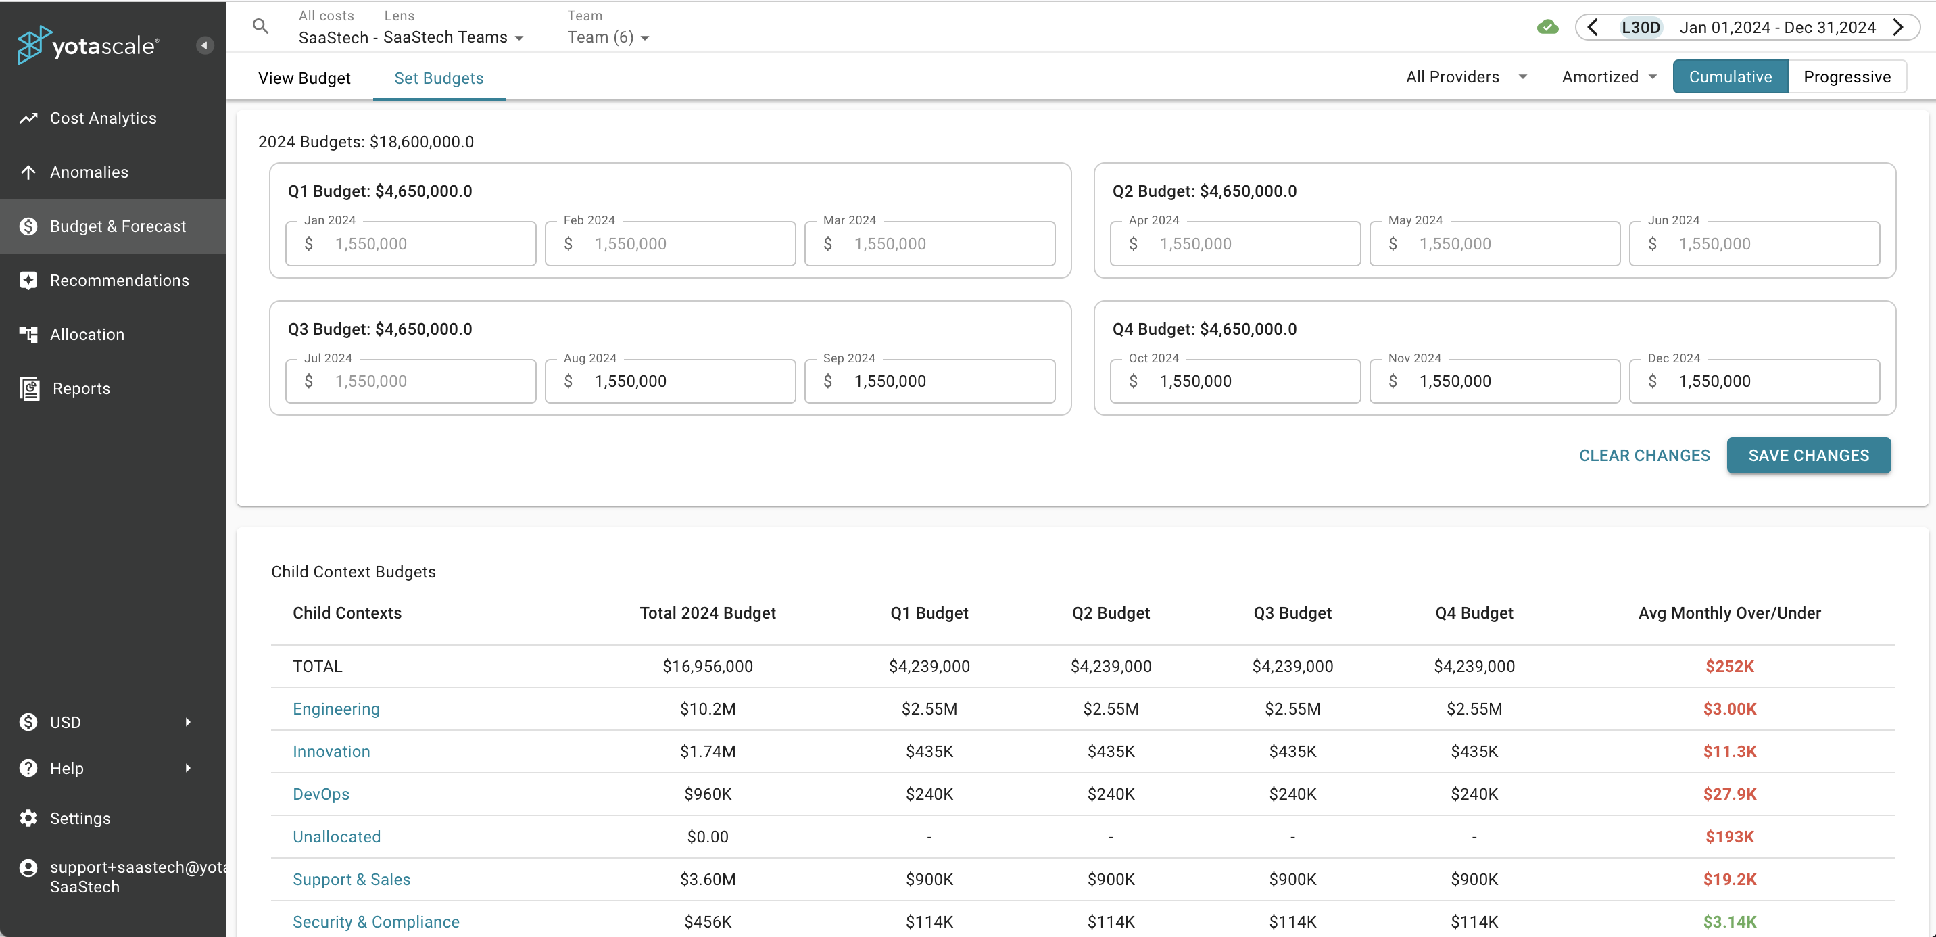Screen dimensions: 1936x937
Task: Open the All Providers dropdown
Action: click(1466, 76)
